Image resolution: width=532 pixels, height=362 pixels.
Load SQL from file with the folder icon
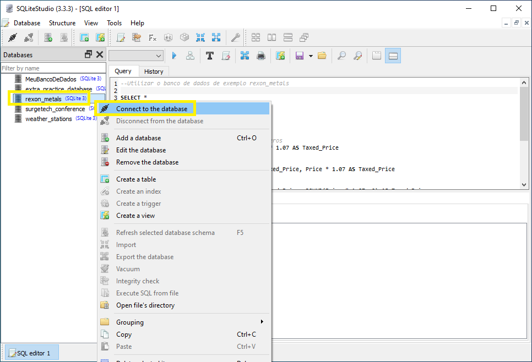[322, 56]
